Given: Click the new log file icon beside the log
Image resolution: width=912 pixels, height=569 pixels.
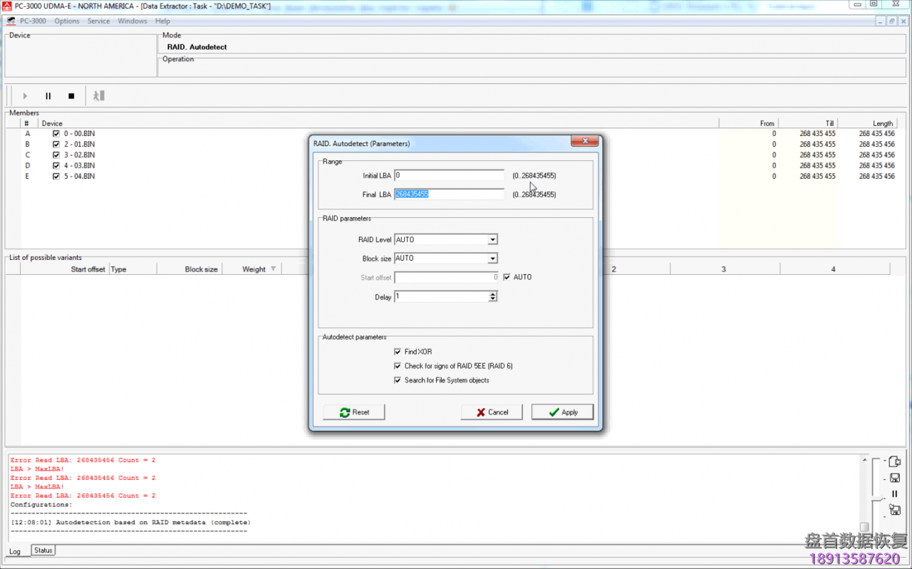Looking at the screenshot, I should coord(894,462).
